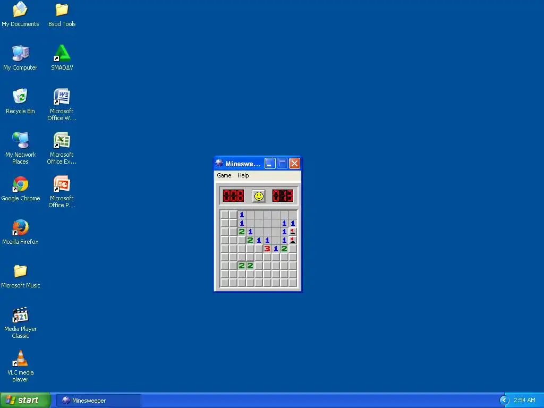
Task: Uncover the bottom-right corner covered cell
Action: click(293, 283)
